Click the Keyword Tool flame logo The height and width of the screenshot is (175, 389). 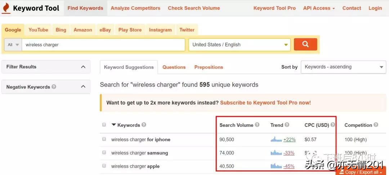pos(6,8)
